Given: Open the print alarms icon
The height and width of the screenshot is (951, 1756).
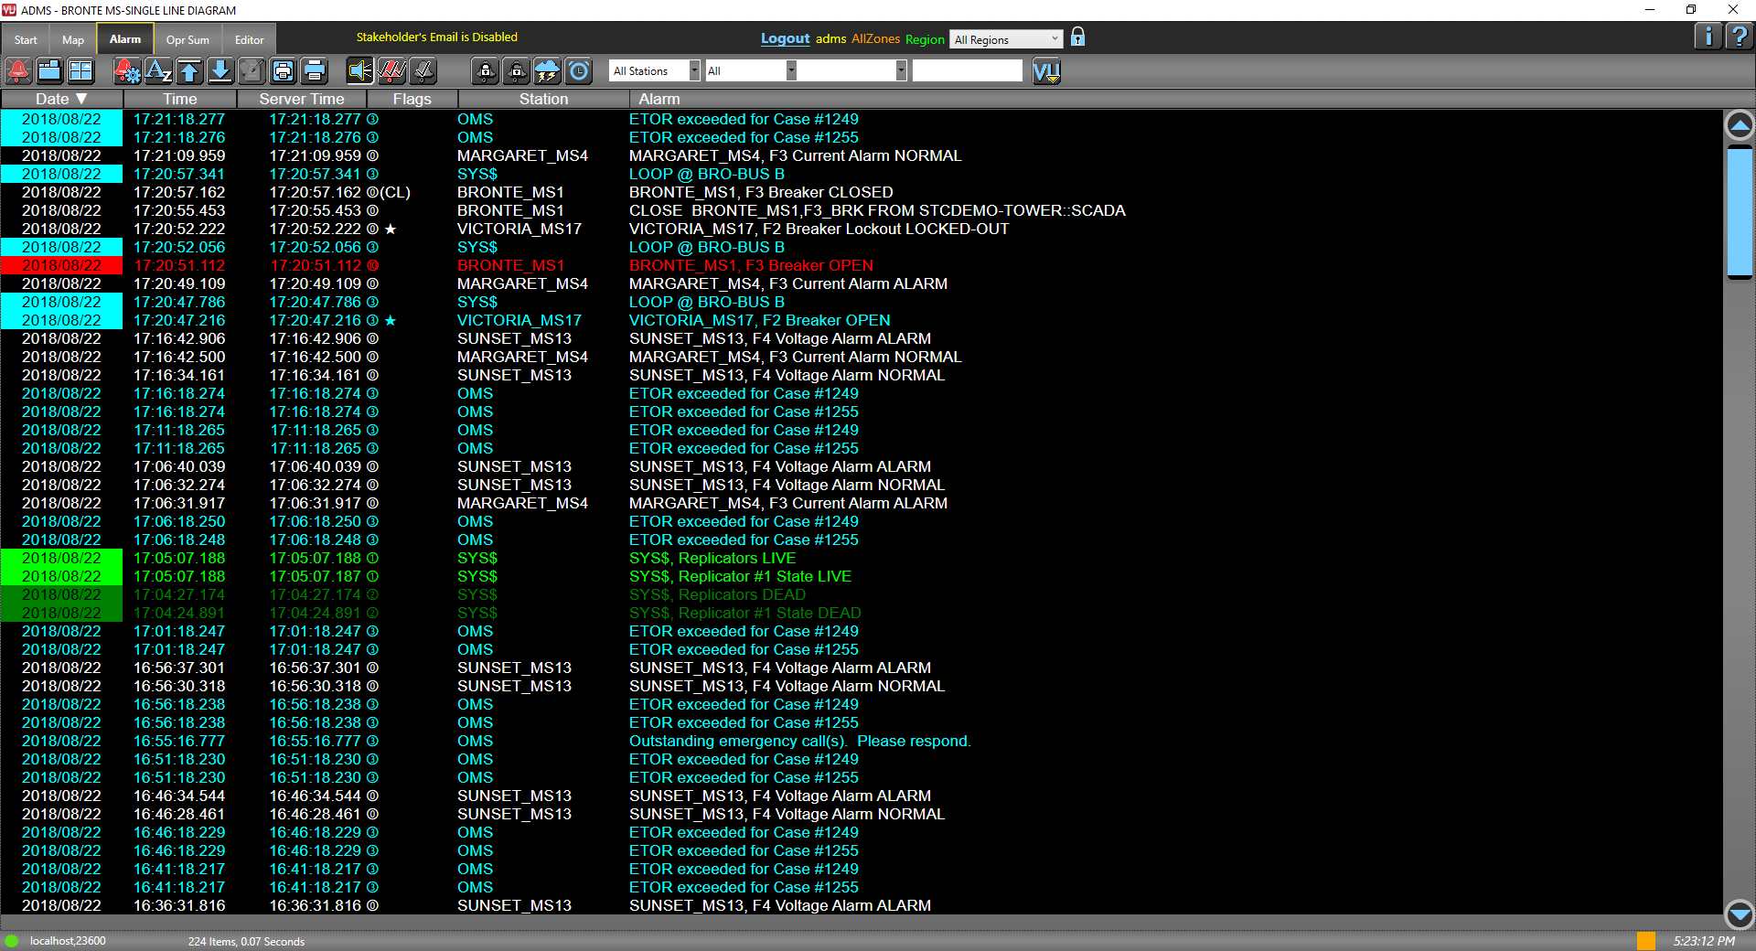Looking at the screenshot, I should [x=284, y=70].
